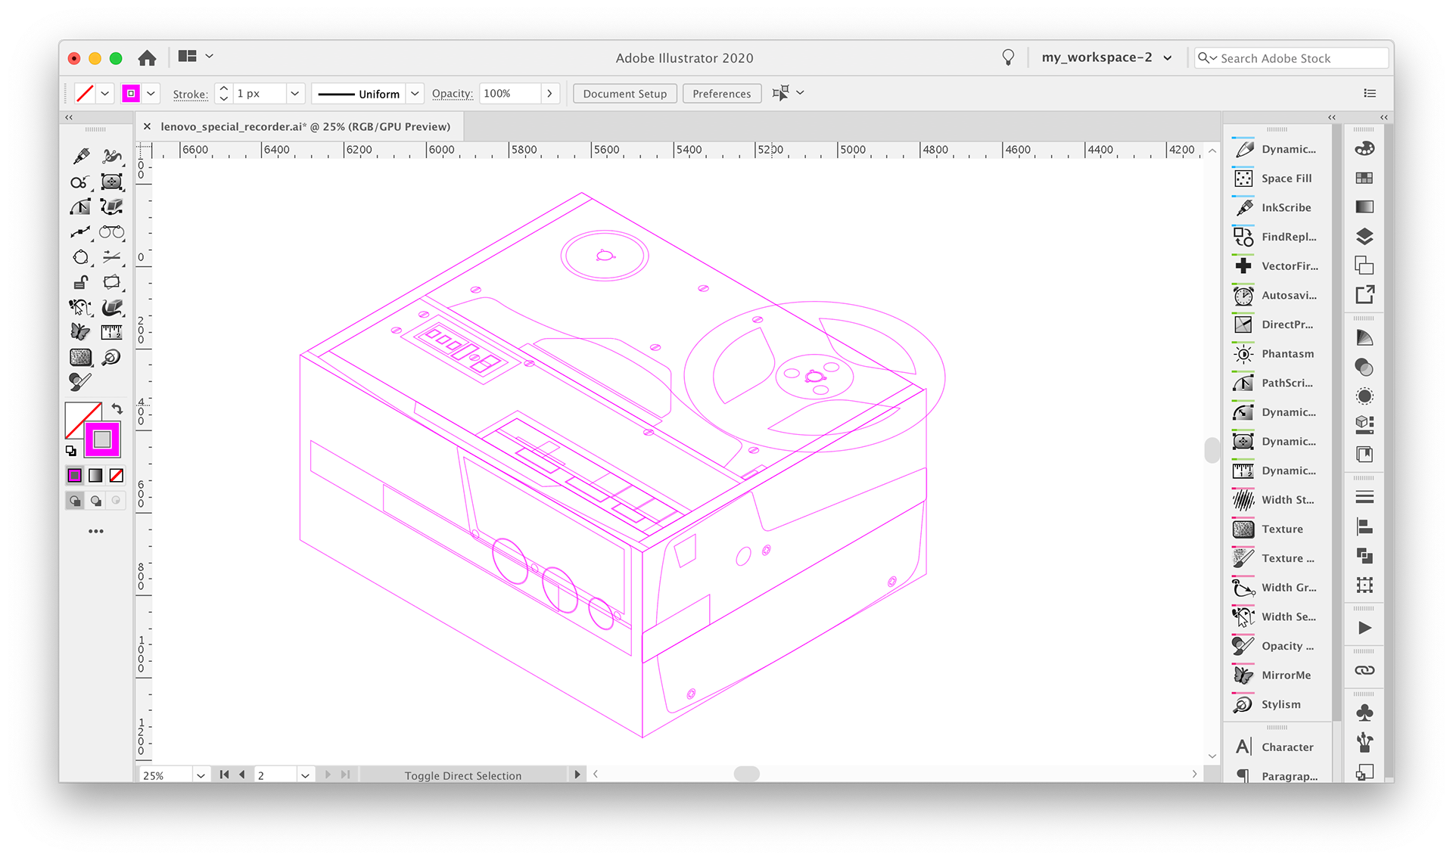
Task: Click the Preferences button
Action: coord(721,94)
